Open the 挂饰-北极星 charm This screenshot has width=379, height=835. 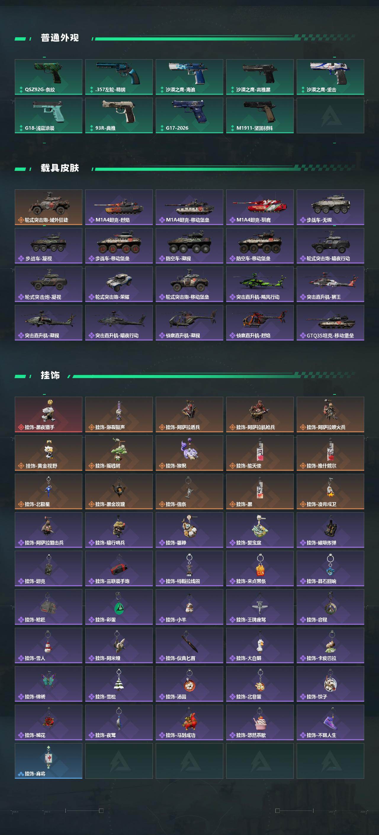[48, 492]
